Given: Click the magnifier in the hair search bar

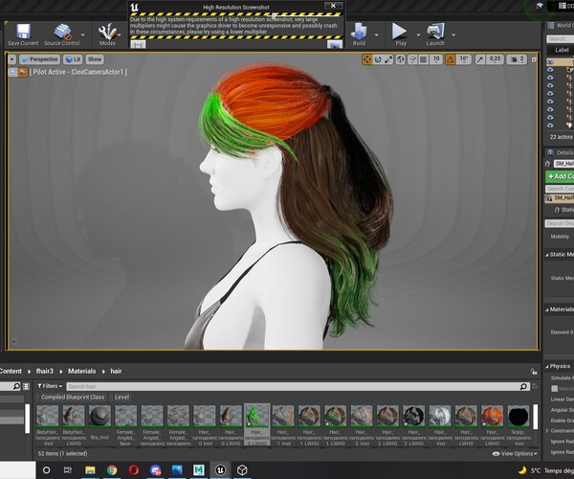Looking at the screenshot, I should tap(523, 386).
